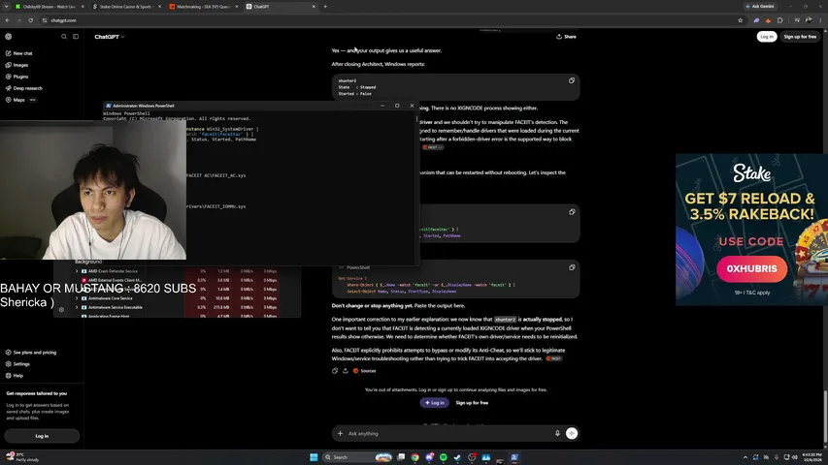This screenshot has height=465, width=828.
Task: Open Images in sidebar
Action: pos(17,65)
